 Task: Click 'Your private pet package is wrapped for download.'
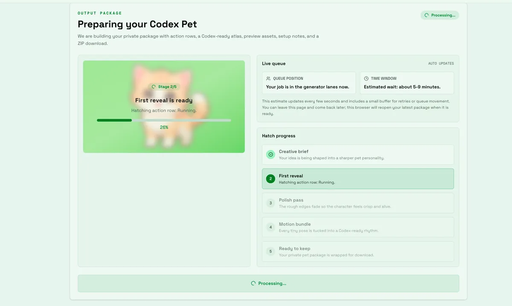(326, 255)
